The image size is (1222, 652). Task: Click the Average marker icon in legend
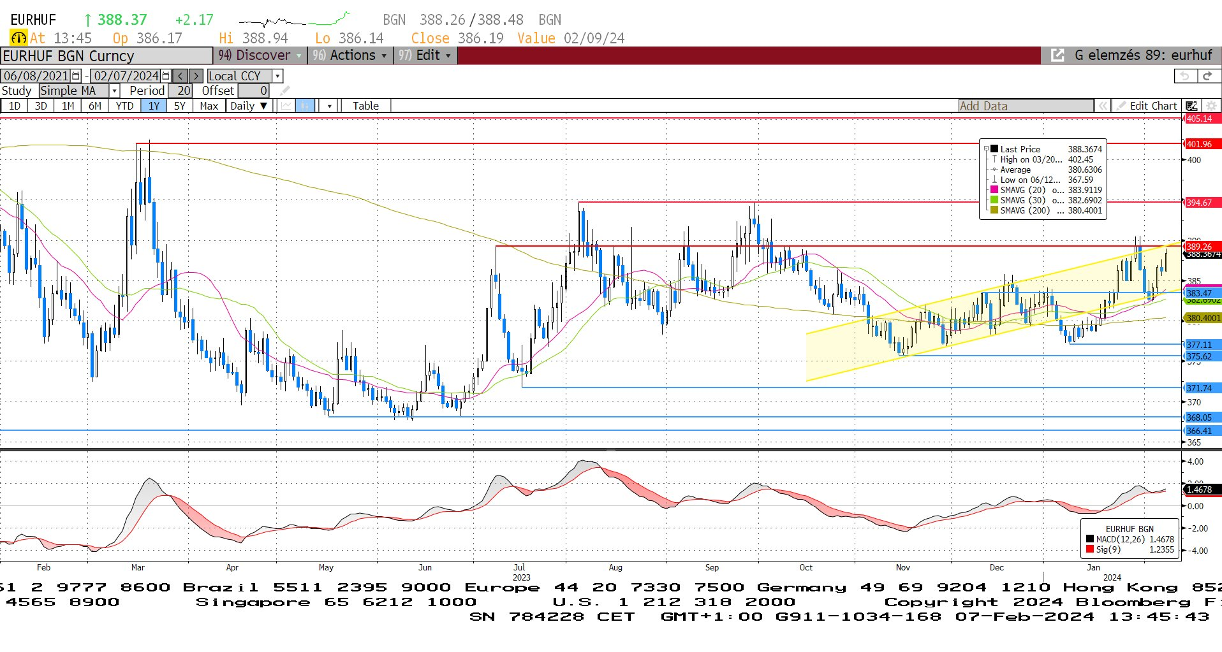(x=994, y=170)
